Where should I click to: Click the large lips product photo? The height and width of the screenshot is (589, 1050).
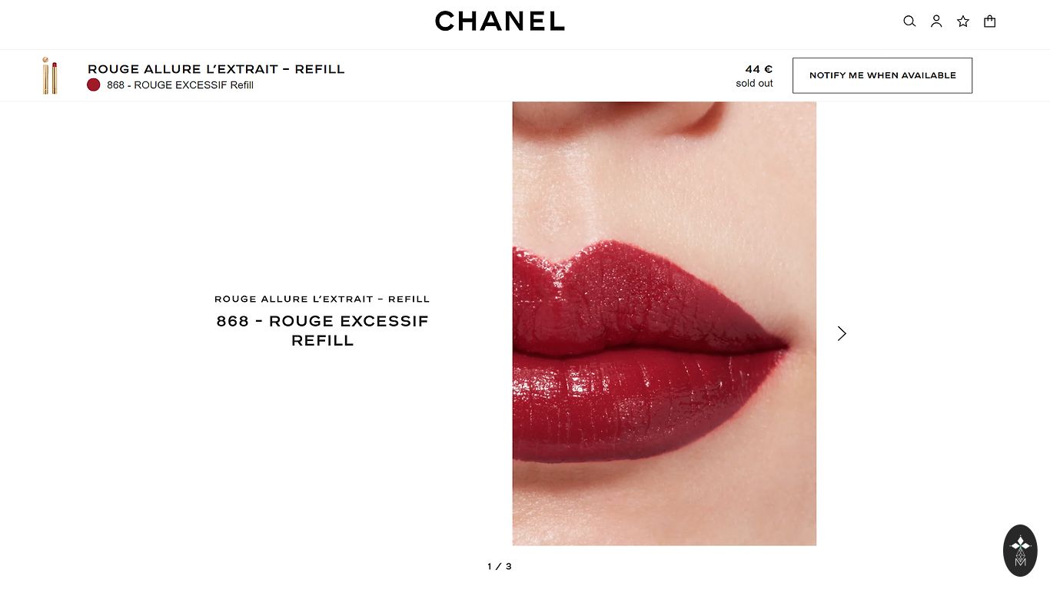coord(664,323)
